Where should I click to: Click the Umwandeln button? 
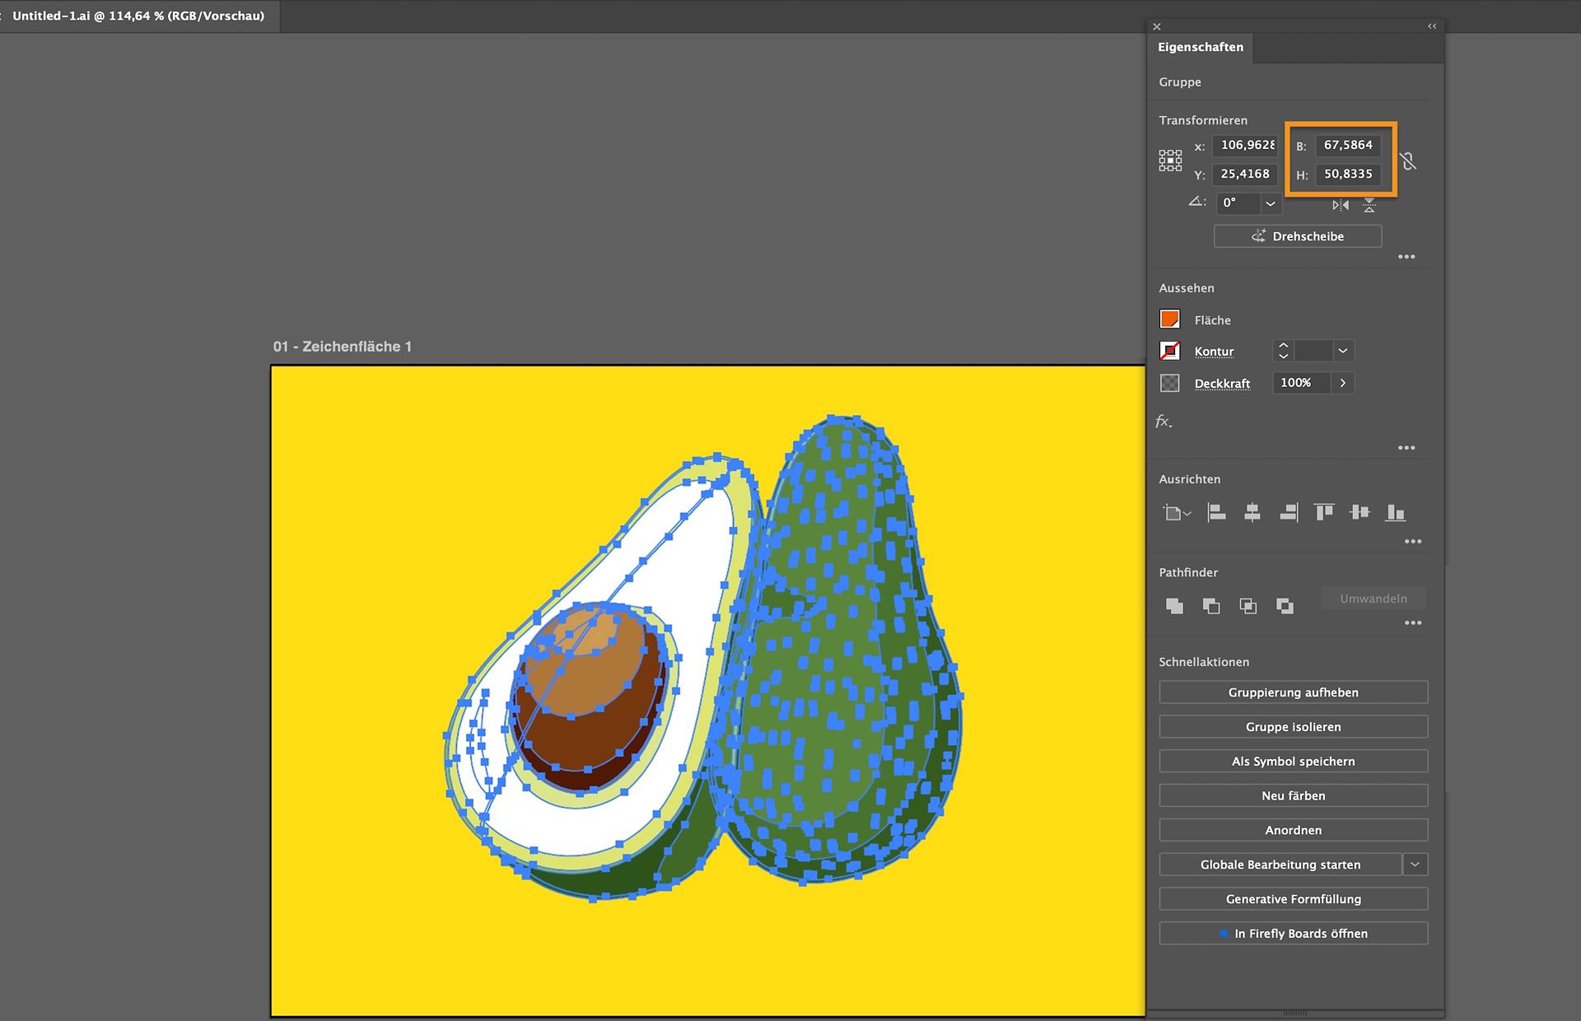click(x=1373, y=599)
